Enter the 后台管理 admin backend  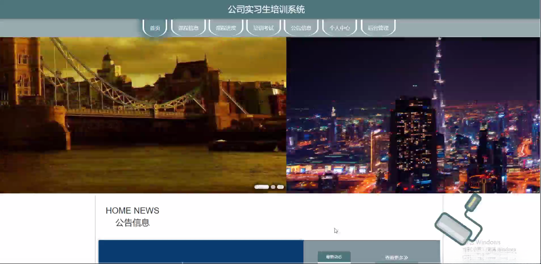(377, 28)
